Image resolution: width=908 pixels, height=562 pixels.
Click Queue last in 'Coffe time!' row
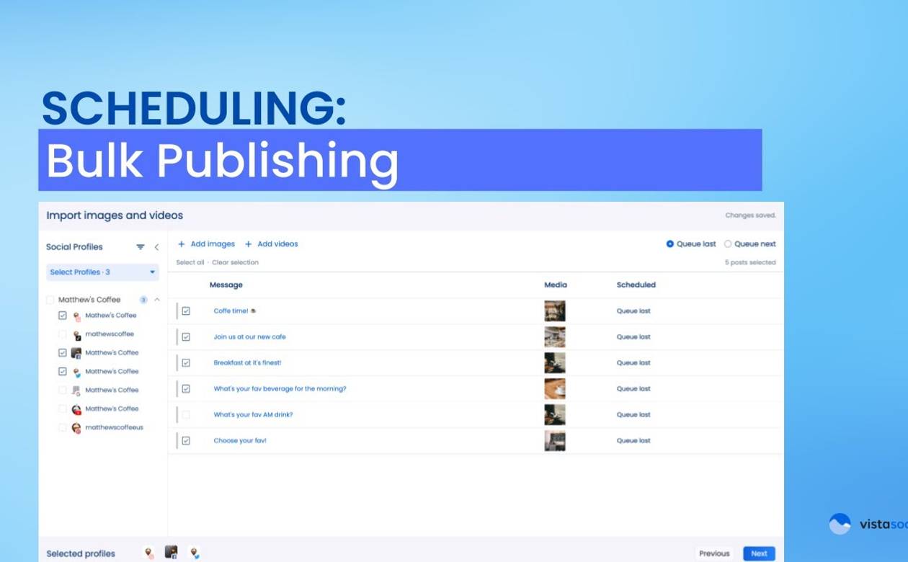pyautogui.click(x=633, y=311)
